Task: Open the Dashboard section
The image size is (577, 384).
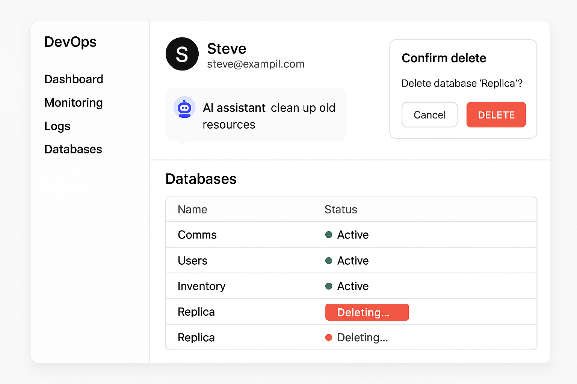Action: tap(74, 79)
